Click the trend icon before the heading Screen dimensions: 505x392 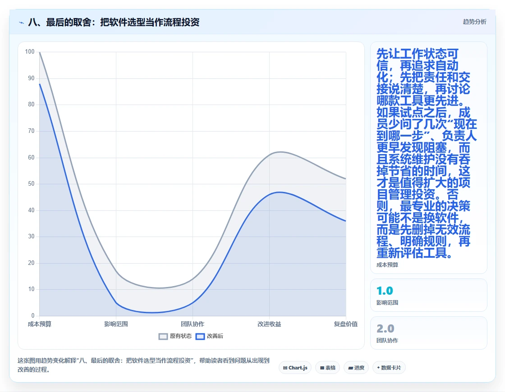click(22, 23)
